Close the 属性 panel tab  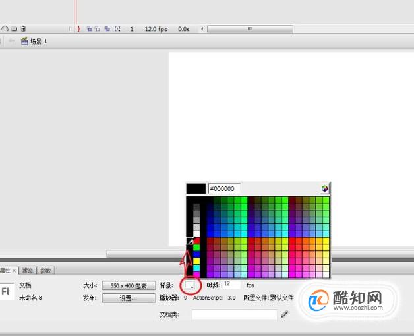15,271
